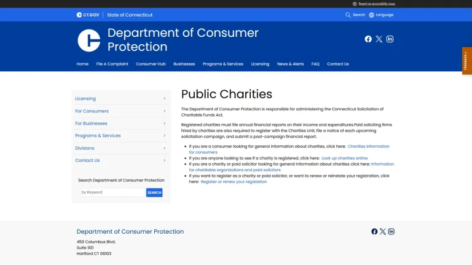Viewport: 472px width, 265px height.
Task: Open Facebook icon in blue header
Action: [x=368, y=39]
